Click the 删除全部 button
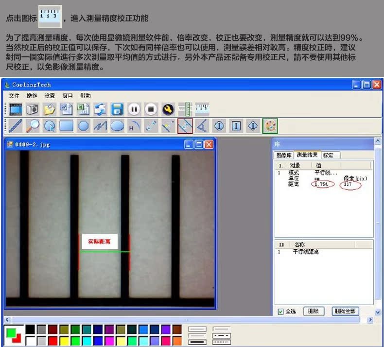The width and height of the screenshot is (384, 347). point(345,311)
